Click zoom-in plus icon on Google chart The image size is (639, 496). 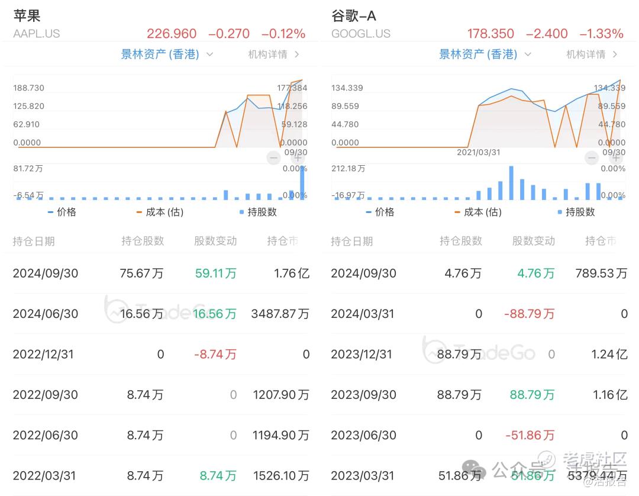[x=616, y=157]
